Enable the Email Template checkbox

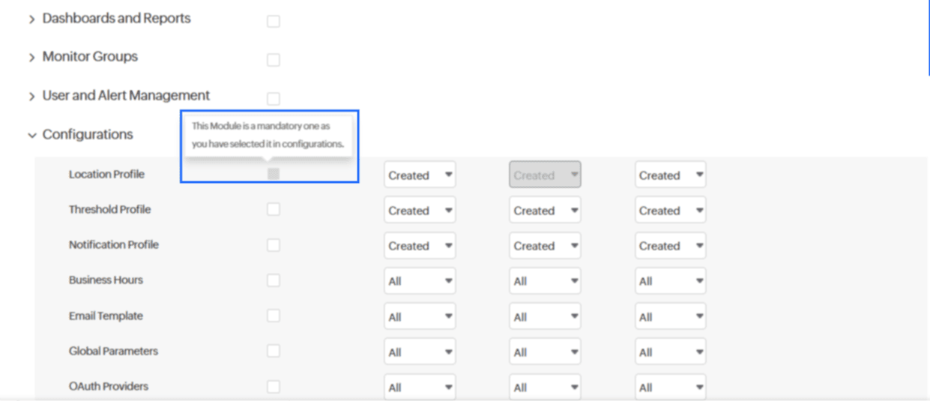[274, 316]
